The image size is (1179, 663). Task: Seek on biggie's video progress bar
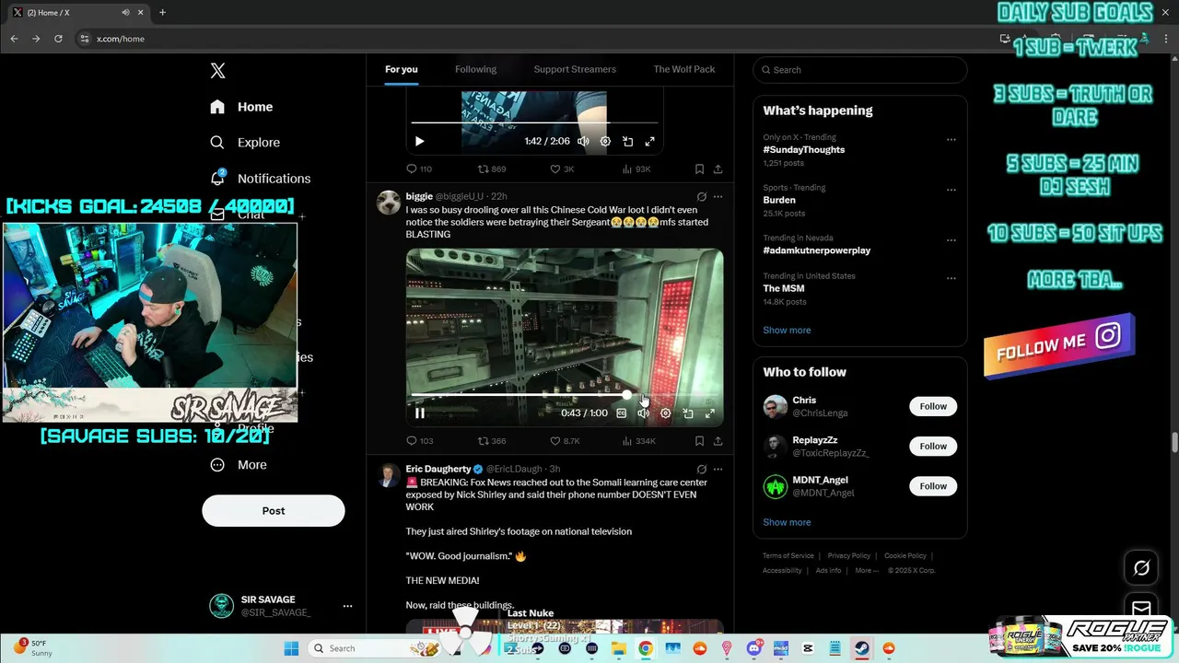click(x=565, y=395)
